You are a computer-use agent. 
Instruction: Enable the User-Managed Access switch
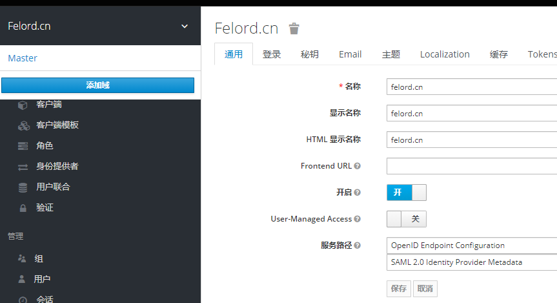point(407,219)
